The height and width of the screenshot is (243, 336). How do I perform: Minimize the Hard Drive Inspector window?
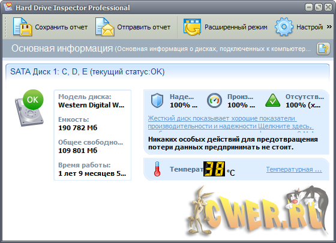[309, 7]
